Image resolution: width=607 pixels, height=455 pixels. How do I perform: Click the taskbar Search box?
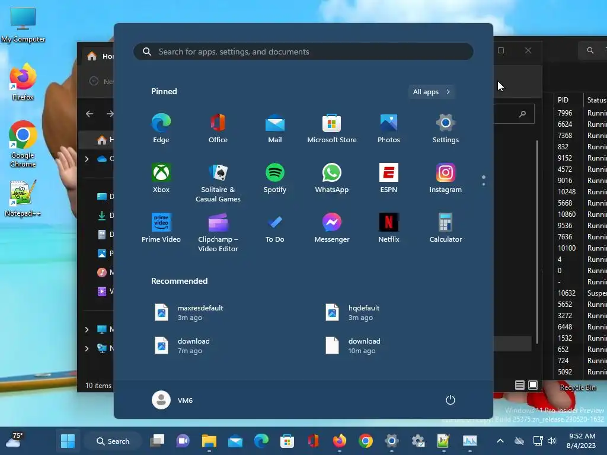[x=113, y=441]
